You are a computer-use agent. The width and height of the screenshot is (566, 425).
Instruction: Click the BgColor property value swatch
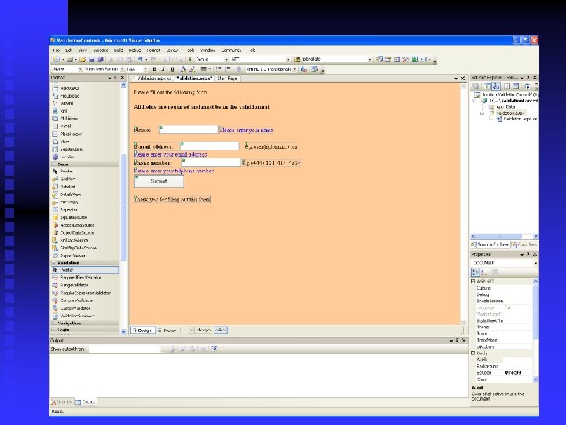point(517,372)
